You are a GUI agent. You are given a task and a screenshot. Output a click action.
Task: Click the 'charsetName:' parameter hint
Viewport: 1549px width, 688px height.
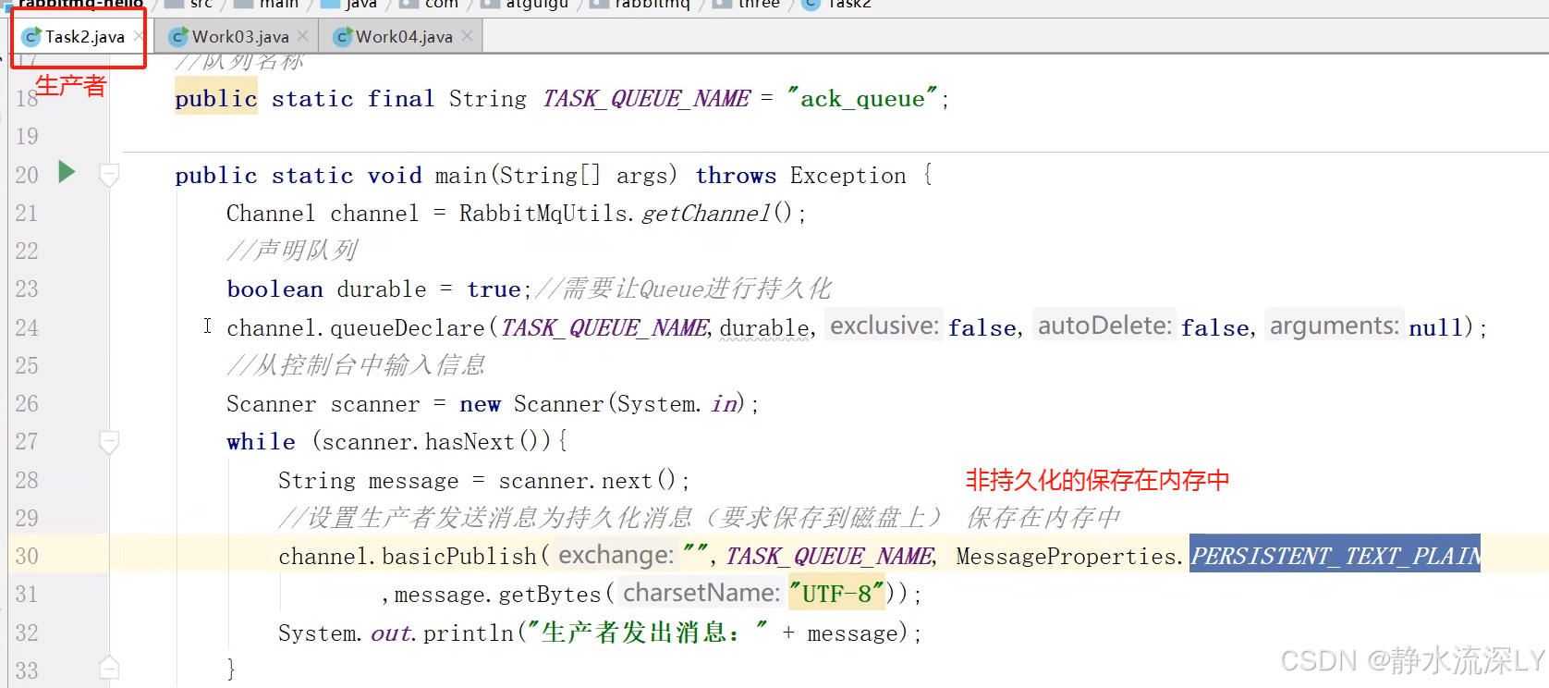click(701, 592)
